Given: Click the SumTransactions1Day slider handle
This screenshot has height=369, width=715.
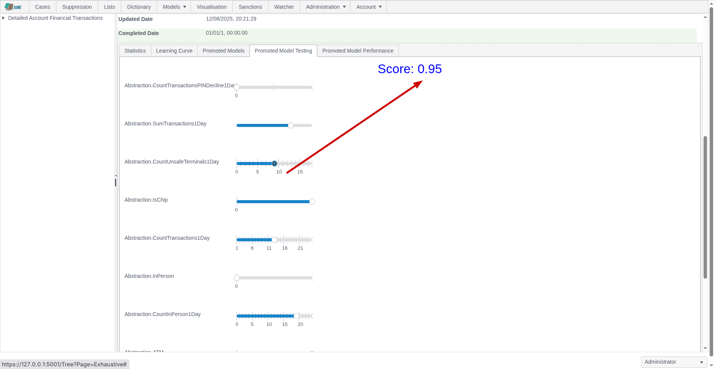Looking at the screenshot, I should point(291,125).
